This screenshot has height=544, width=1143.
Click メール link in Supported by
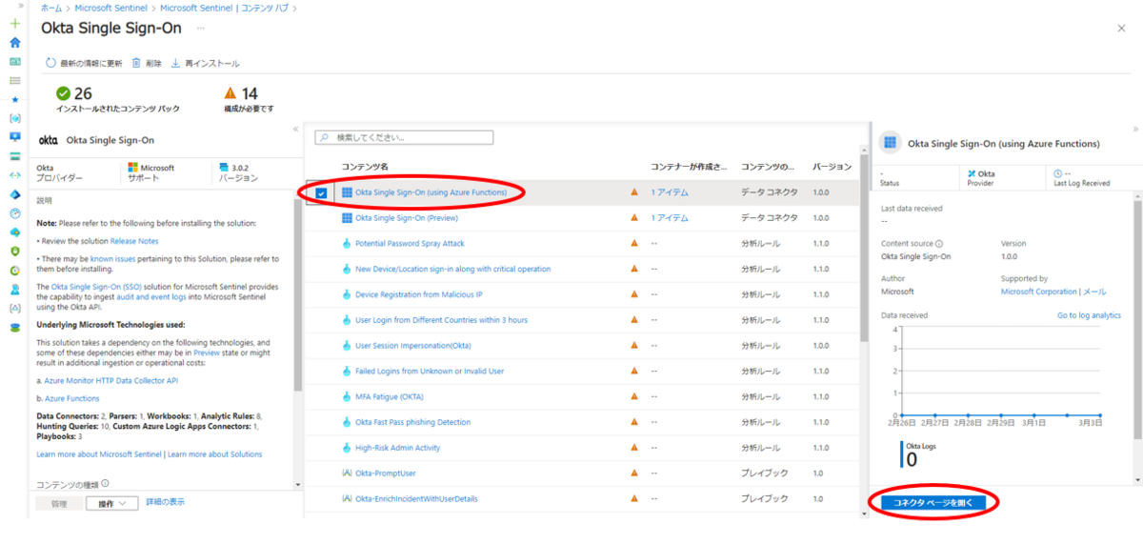[1094, 292]
